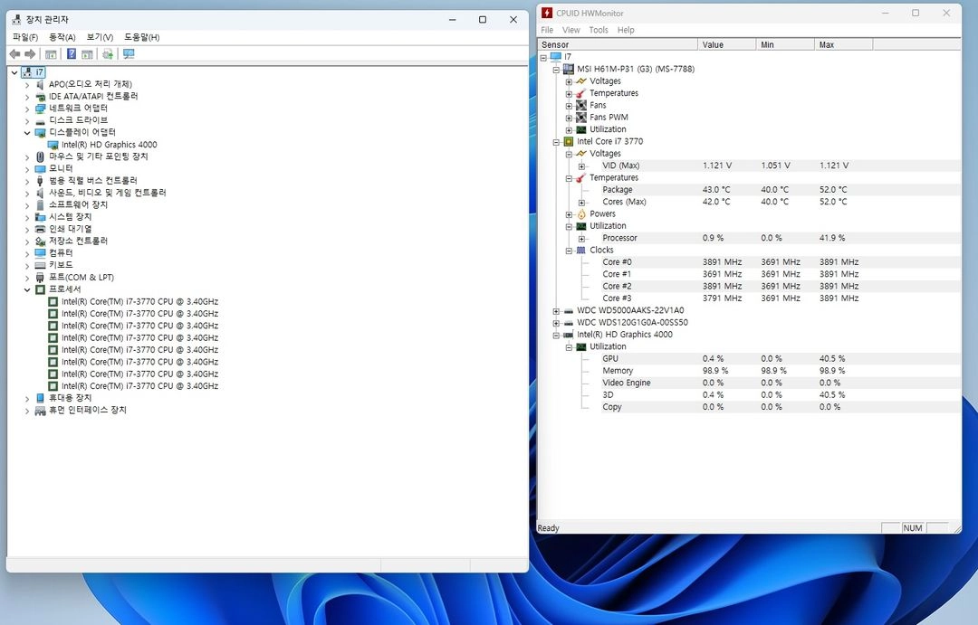Expand the IDE ATA/ATAPI 컨트롤러 category
Image resolution: width=978 pixels, height=625 pixels.
pos(27,97)
